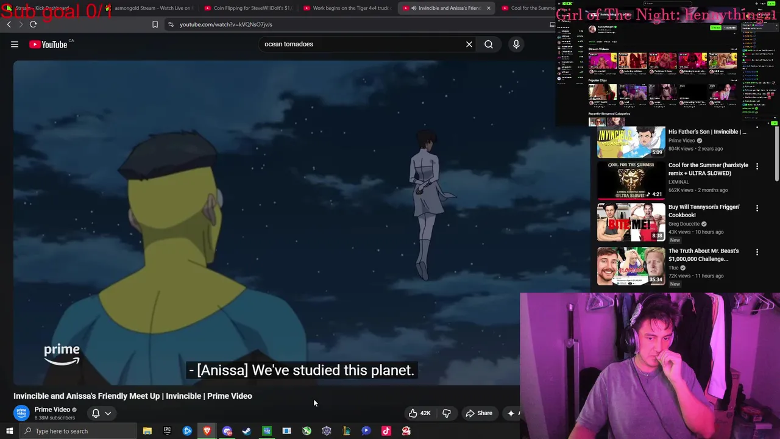Image resolution: width=780 pixels, height=439 pixels.
Task: Click the magnifier search button
Action: [x=489, y=44]
